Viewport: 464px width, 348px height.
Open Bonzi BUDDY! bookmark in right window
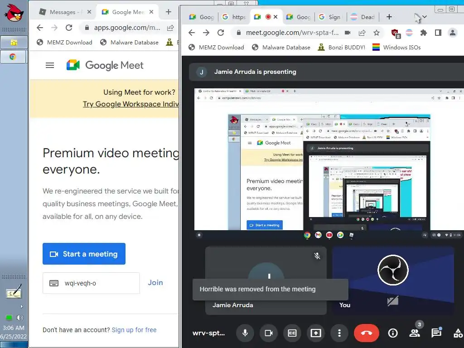(341, 47)
